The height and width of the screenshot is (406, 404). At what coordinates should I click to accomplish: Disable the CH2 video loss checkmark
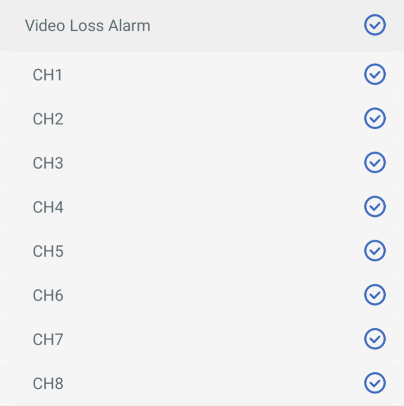point(375,119)
